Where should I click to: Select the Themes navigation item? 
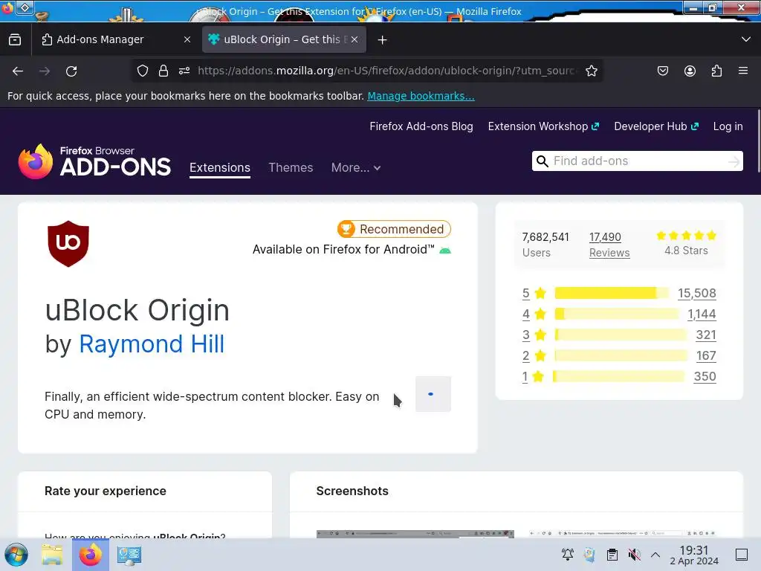[291, 167]
